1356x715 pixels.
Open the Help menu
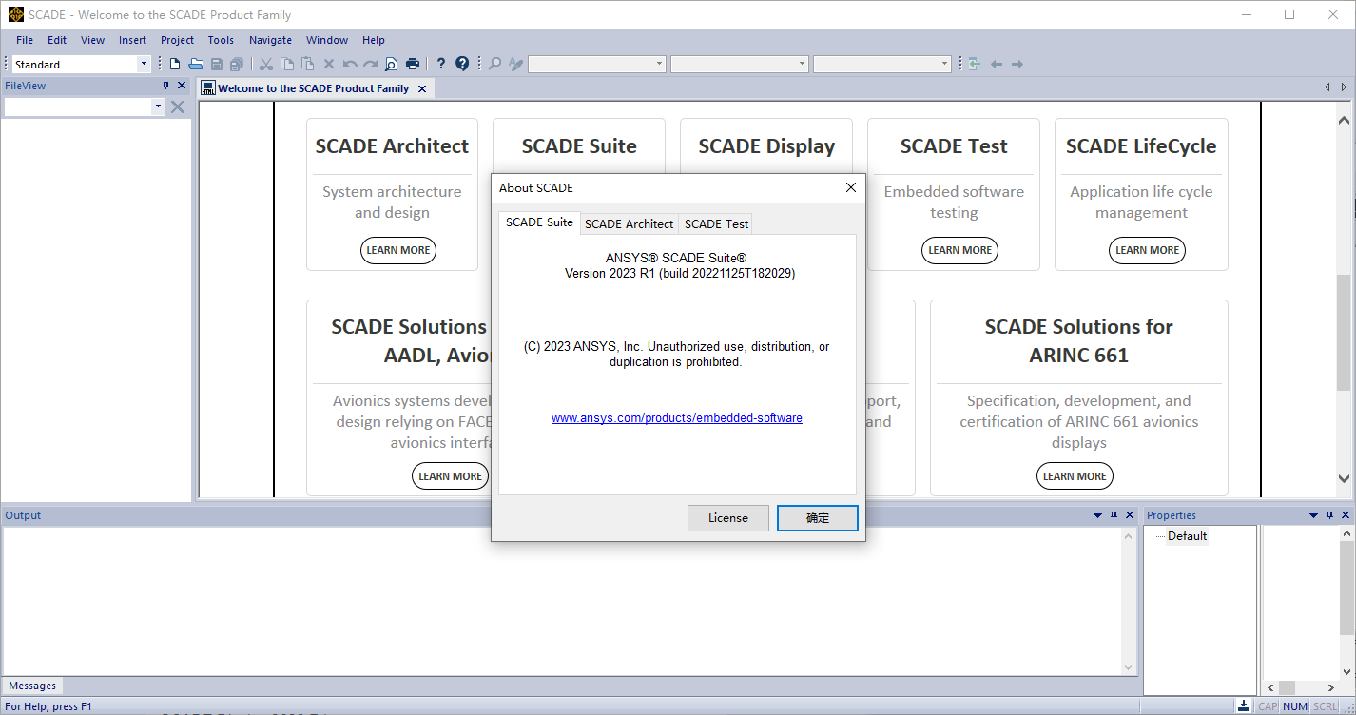tap(374, 40)
